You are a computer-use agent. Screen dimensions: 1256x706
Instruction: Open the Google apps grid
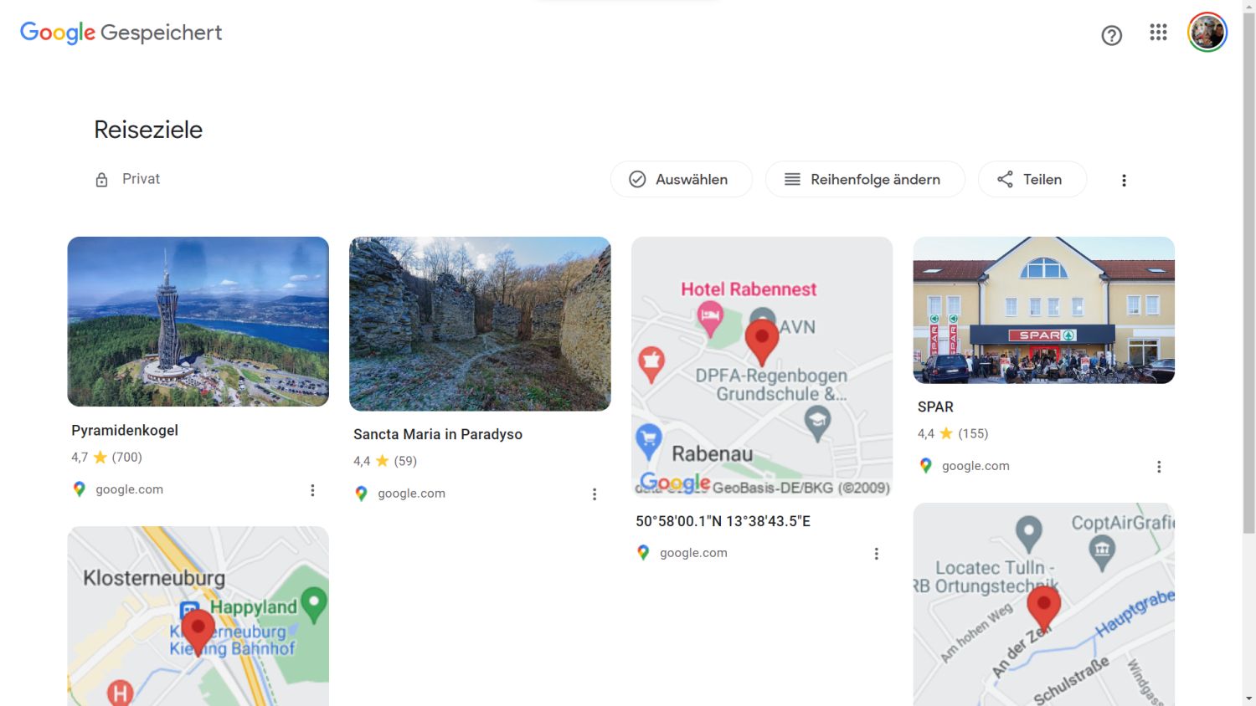click(1158, 33)
